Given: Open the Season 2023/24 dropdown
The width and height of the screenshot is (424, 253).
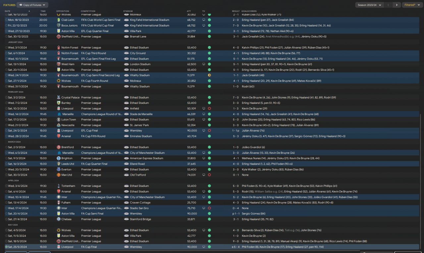Looking at the screenshot, I should pos(369,5).
